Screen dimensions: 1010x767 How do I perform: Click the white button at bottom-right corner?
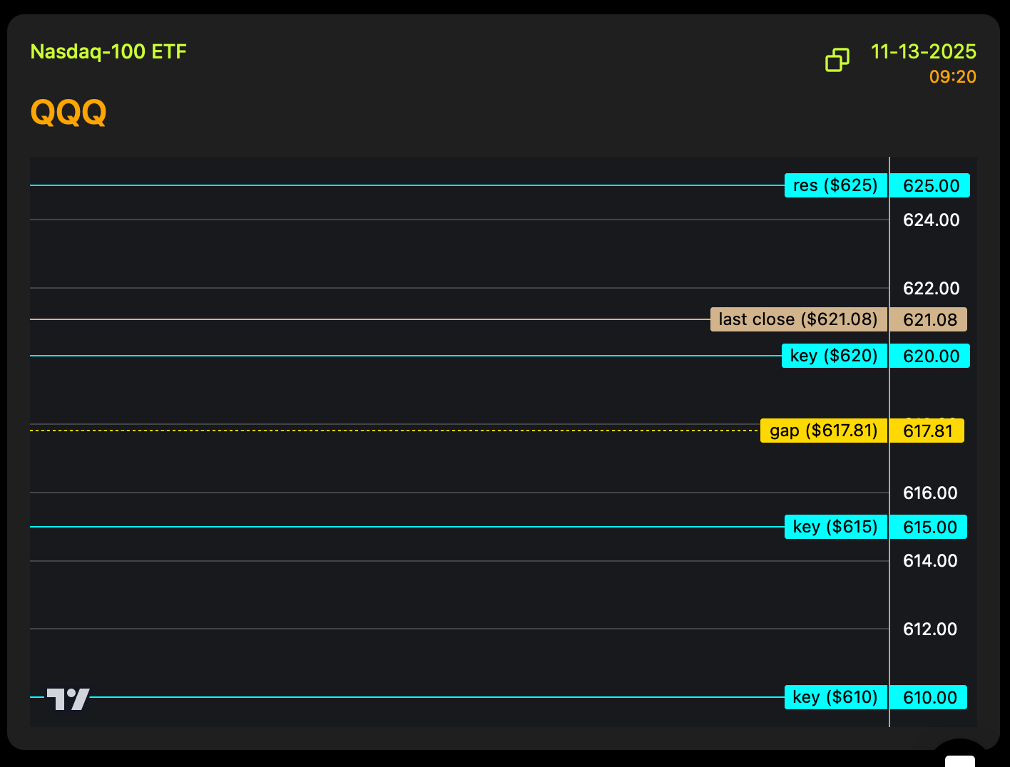(x=959, y=759)
